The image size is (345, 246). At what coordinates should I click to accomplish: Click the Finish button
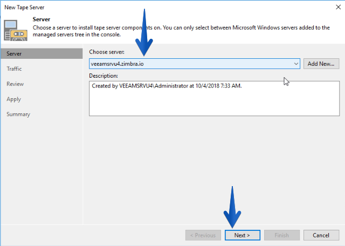pos(281,235)
